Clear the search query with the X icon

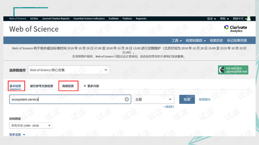(127, 99)
